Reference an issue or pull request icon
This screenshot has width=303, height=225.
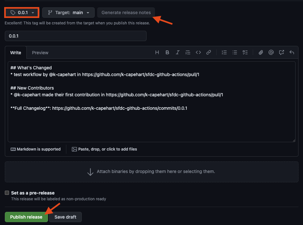coord(281,52)
